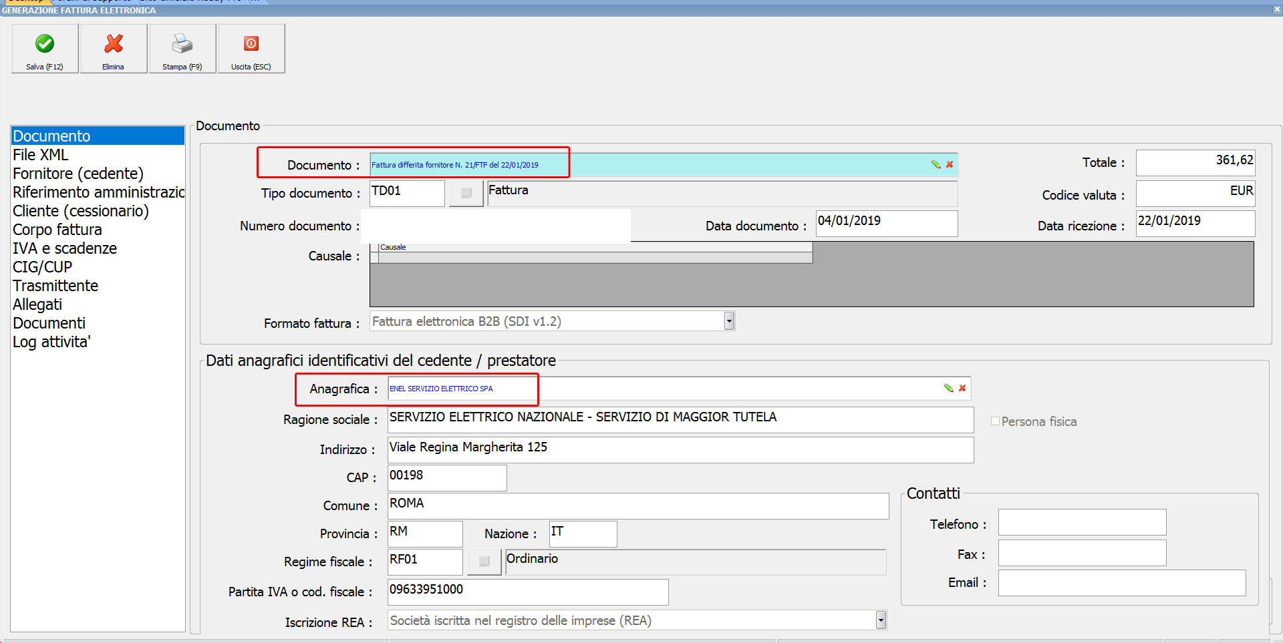The width and height of the screenshot is (1283, 643).
Task: Click the green edit pencil in Anagrafica field
Action: coord(948,388)
